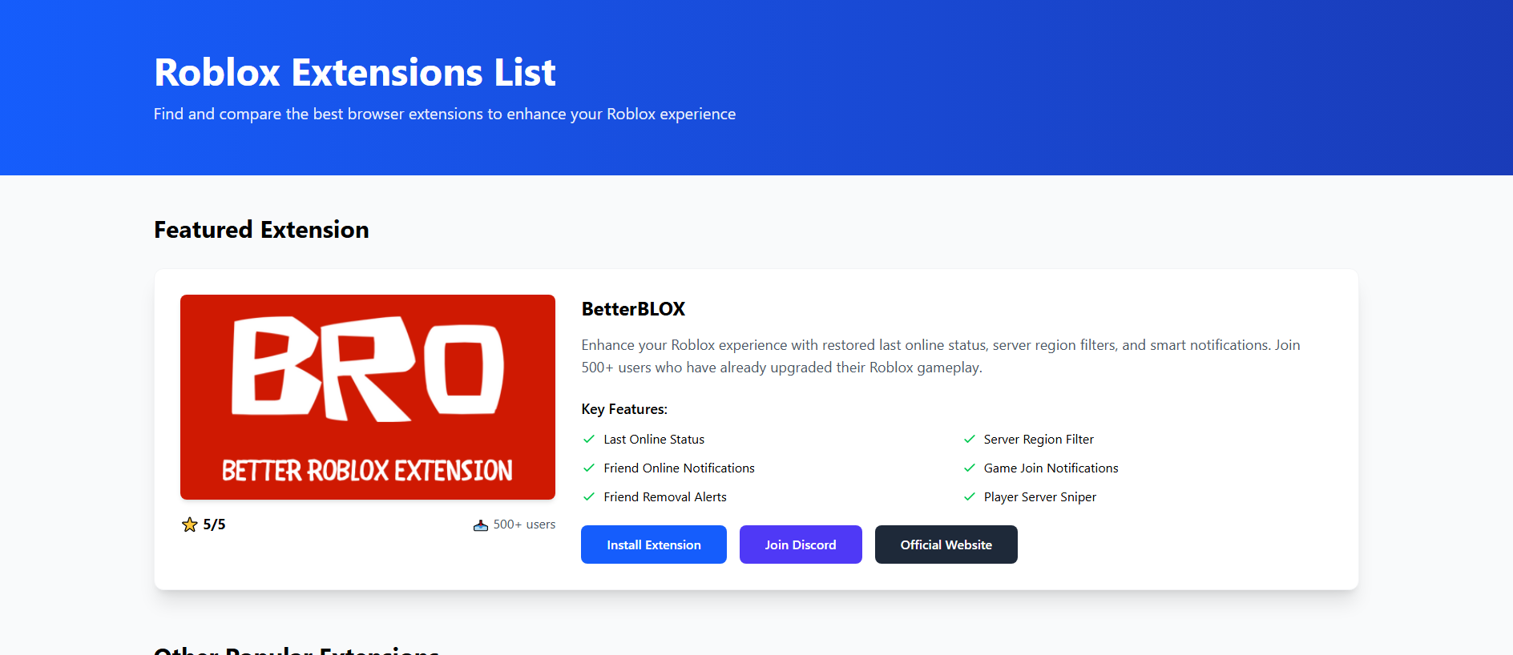Click the Player Server Sniper feature text
The image size is (1513, 655).
[x=1040, y=496]
